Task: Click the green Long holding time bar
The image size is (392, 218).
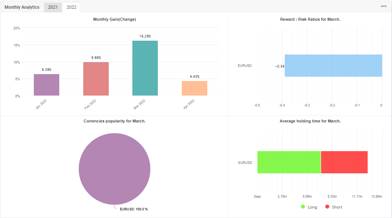Action: [289, 162]
